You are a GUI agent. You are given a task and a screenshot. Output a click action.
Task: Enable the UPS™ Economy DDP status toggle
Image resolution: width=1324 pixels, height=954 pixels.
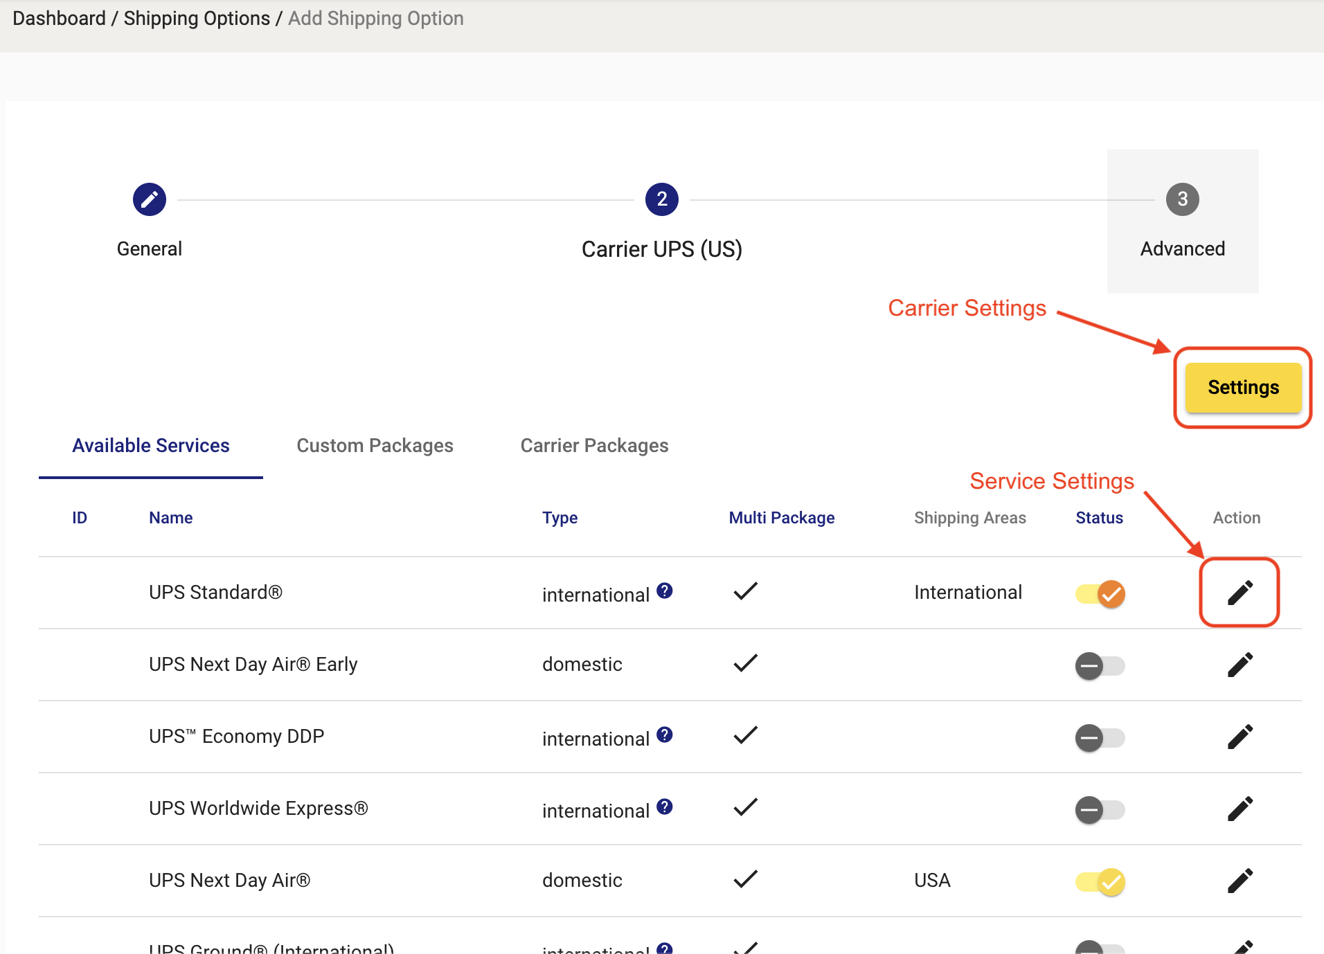pos(1100,738)
